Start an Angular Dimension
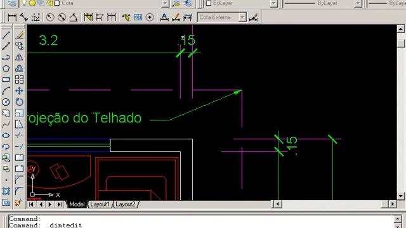This screenshot has width=406, height=228. pos(74,17)
